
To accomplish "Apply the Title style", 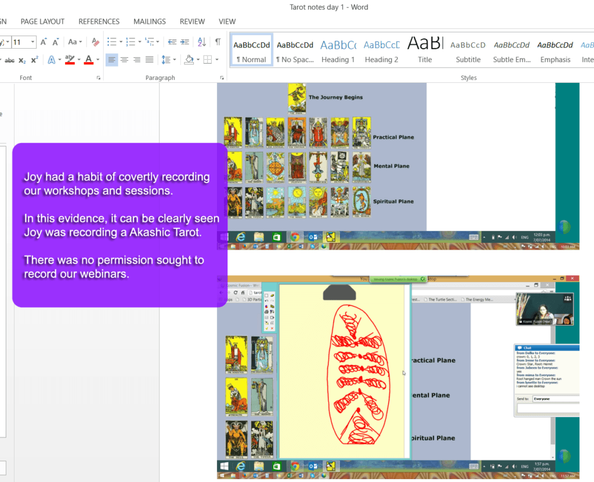I will pos(425,51).
